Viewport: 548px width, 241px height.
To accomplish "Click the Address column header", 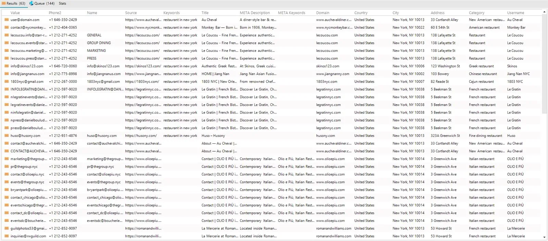I will click(437, 13).
